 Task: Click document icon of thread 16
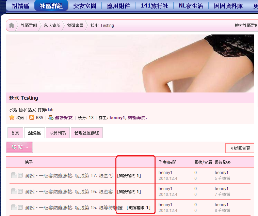point(14,191)
